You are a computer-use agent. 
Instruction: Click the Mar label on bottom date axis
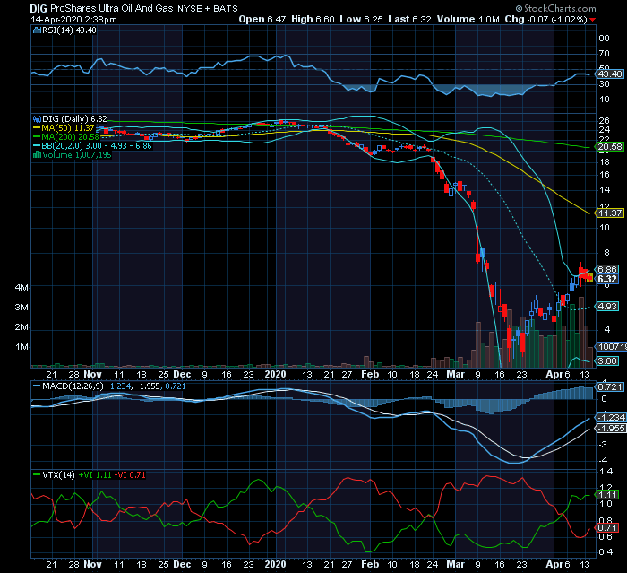(x=455, y=564)
